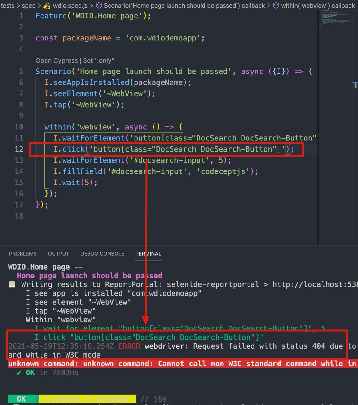Click the 'packageName' constant on line 3
Viewport: 358px width, 405px height.
tap(87, 38)
